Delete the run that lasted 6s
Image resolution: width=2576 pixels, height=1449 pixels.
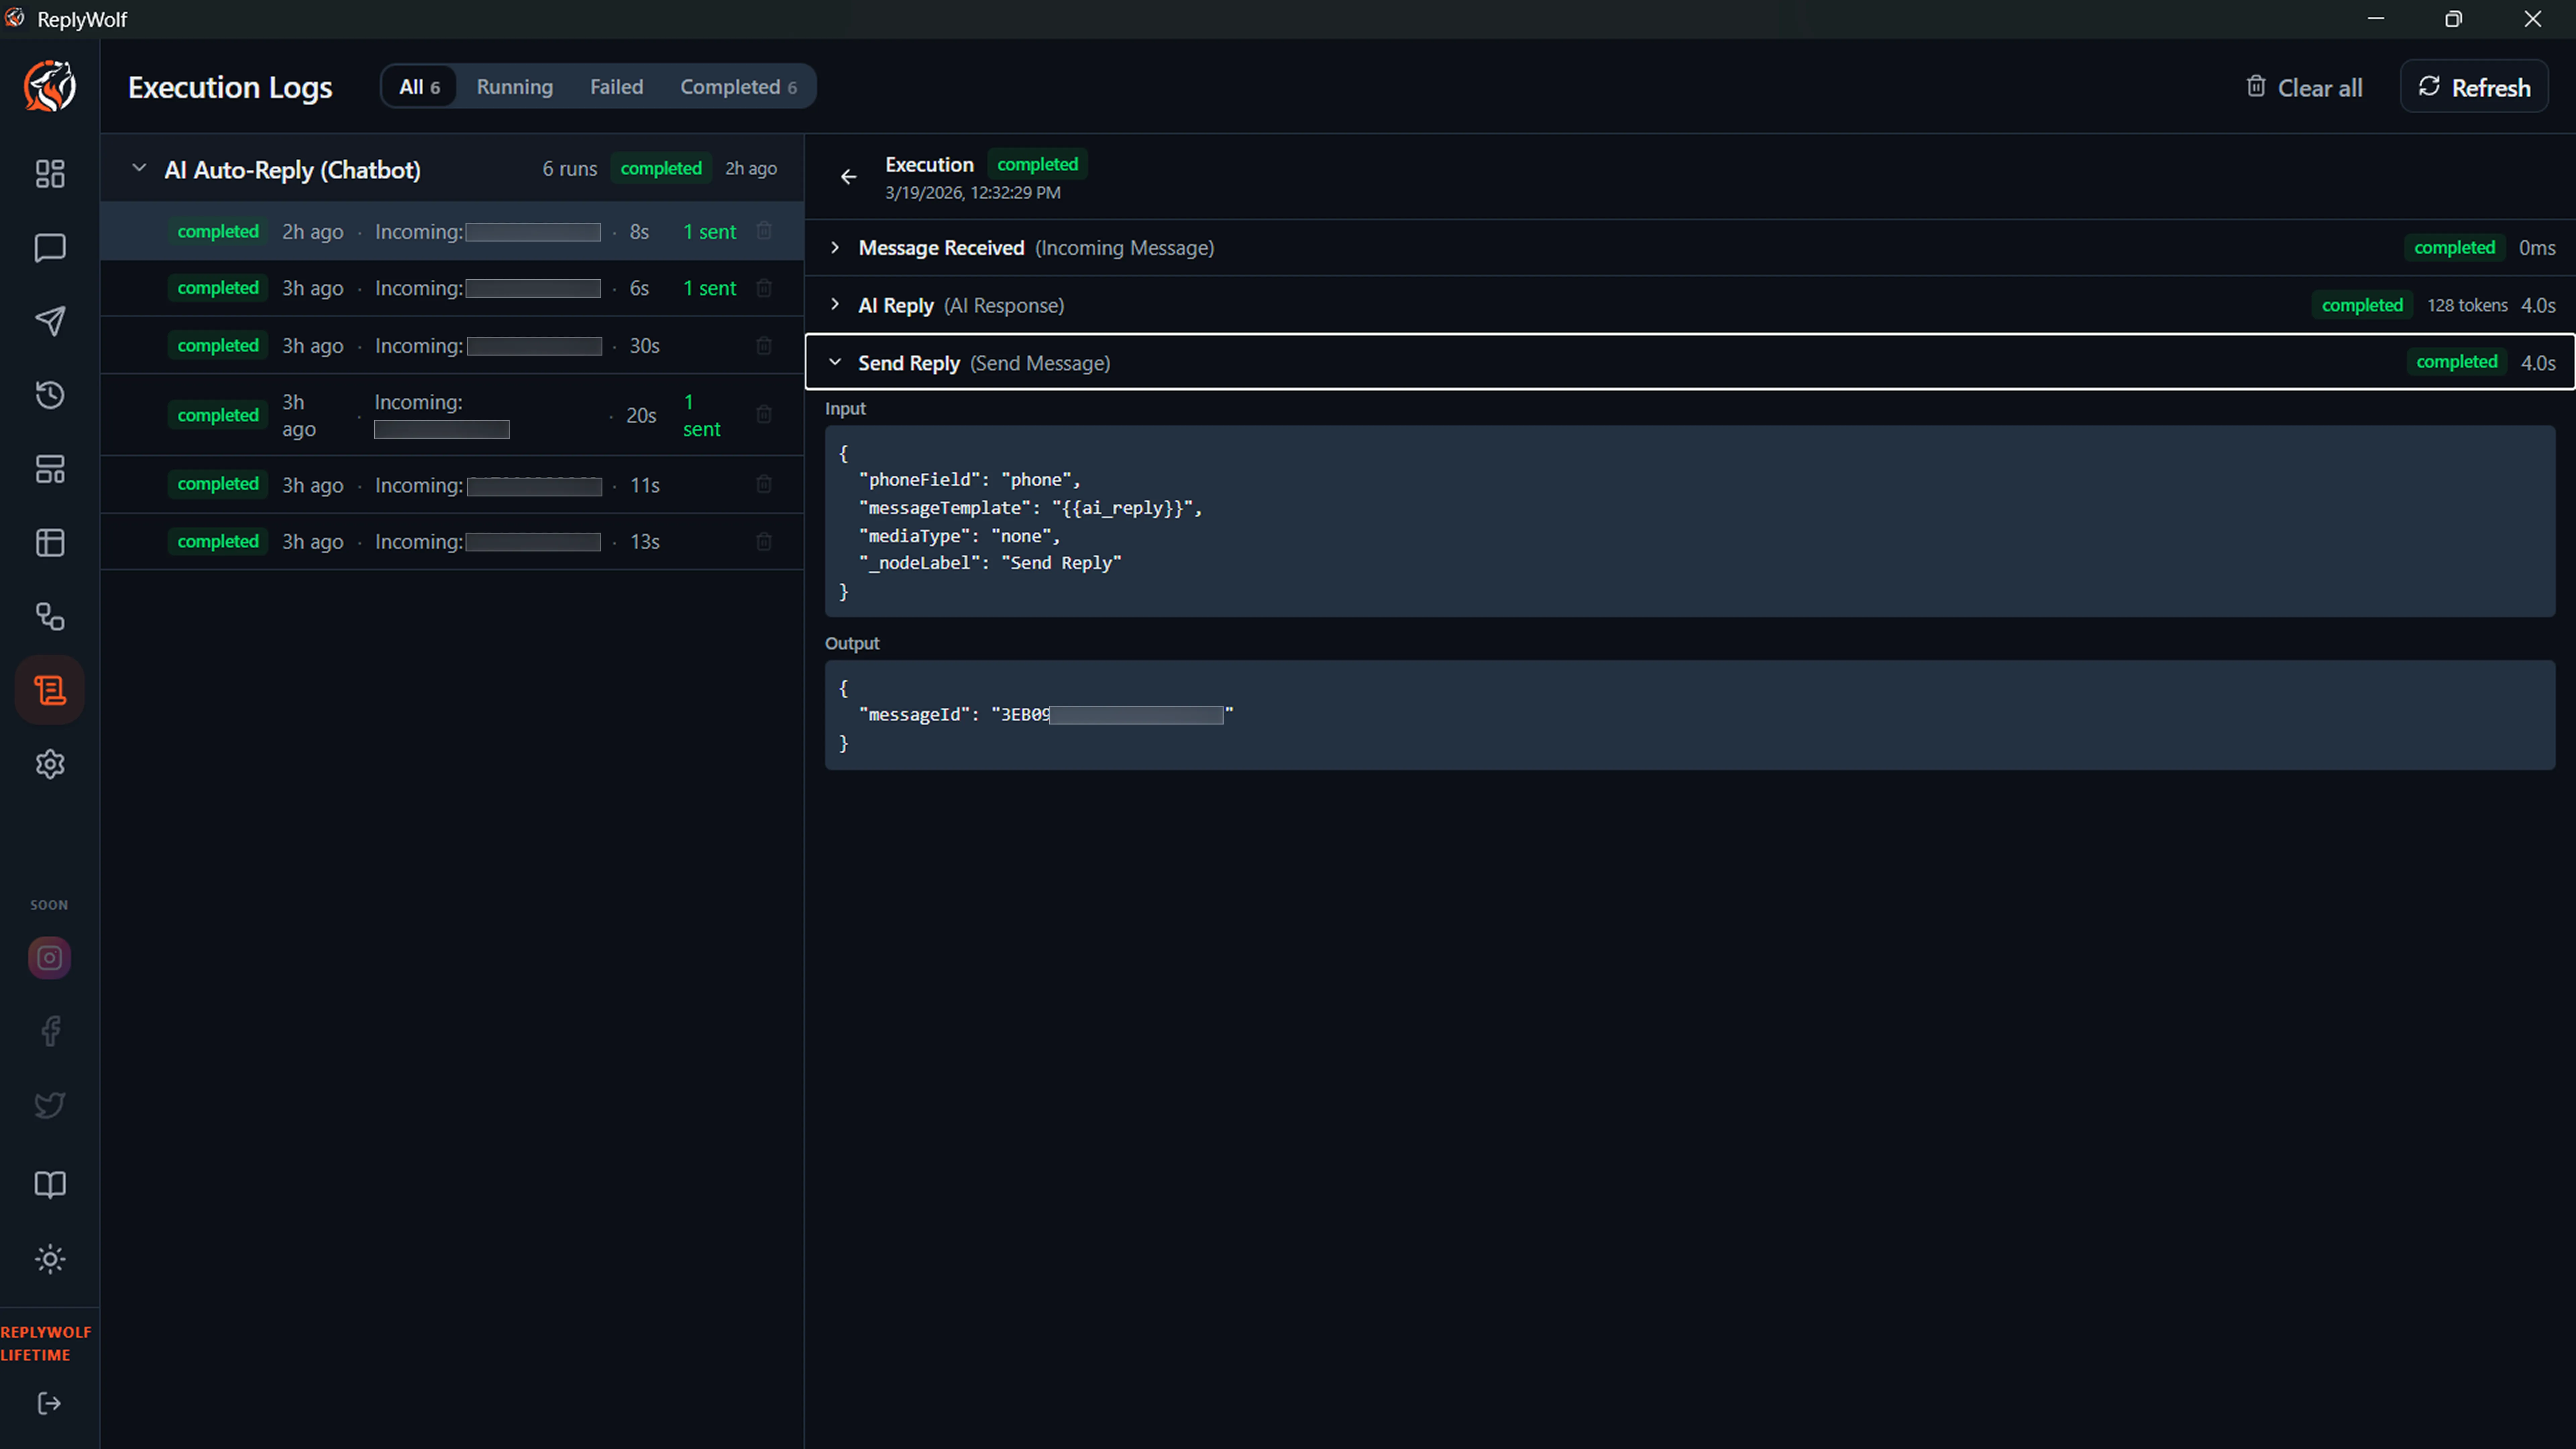764,288
